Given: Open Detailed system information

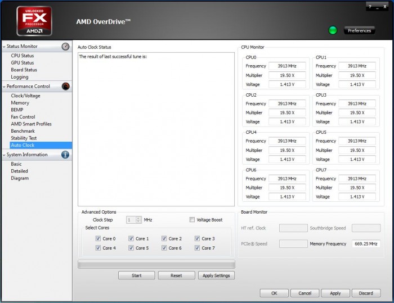Looking at the screenshot, I should tap(19, 171).
